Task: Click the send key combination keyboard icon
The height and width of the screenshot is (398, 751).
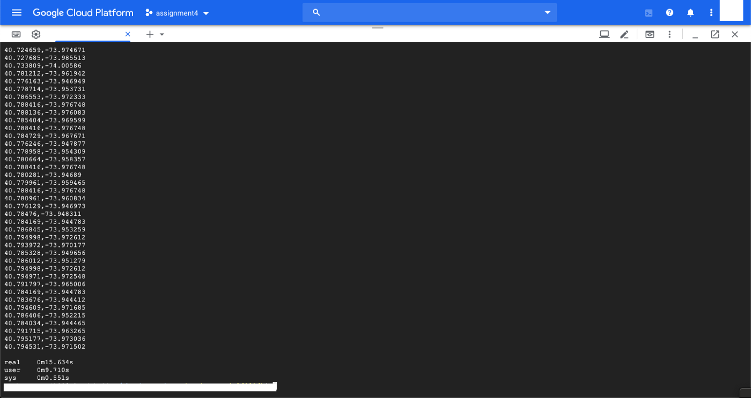Action: [16, 34]
